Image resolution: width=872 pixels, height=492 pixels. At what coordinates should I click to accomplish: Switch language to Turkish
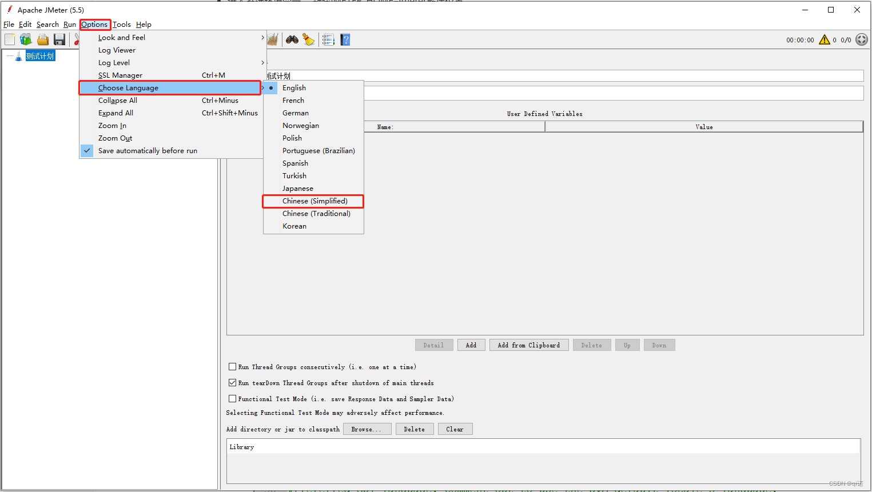[x=313, y=176]
